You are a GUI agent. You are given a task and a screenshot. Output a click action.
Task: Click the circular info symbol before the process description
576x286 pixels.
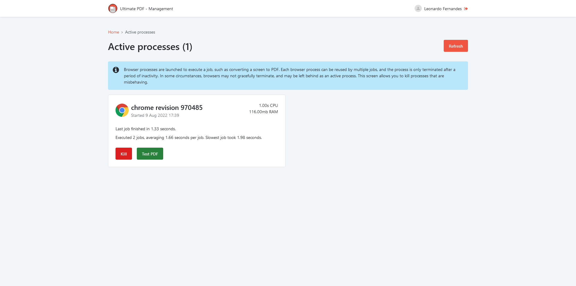coord(116,70)
